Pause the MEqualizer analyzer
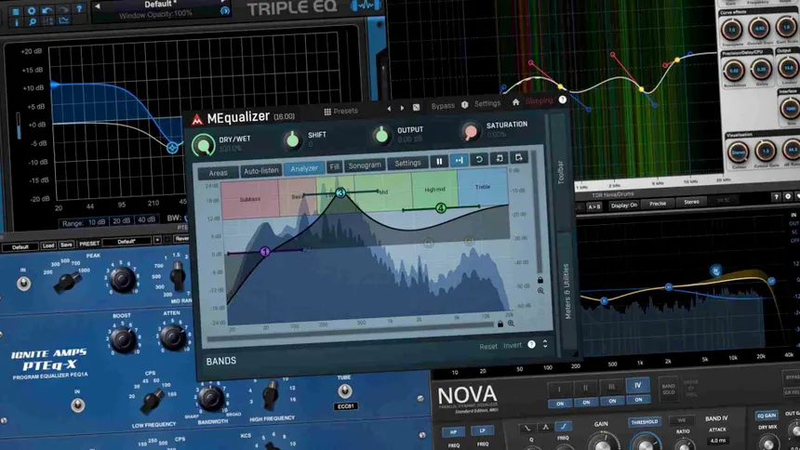Screen dimensions: 800x450 click(x=439, y=162)
